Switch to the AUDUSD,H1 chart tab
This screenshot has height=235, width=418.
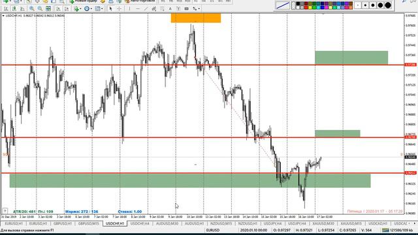pyautogui.click(x=195, y=223)
